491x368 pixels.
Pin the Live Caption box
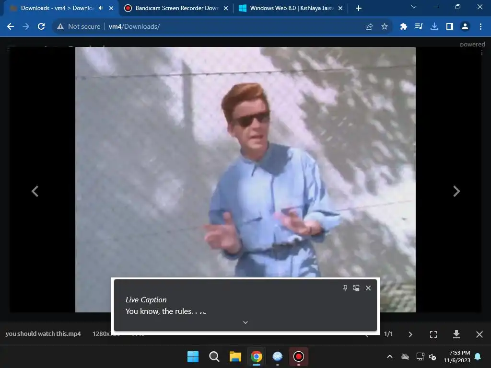tap(345, 288)
